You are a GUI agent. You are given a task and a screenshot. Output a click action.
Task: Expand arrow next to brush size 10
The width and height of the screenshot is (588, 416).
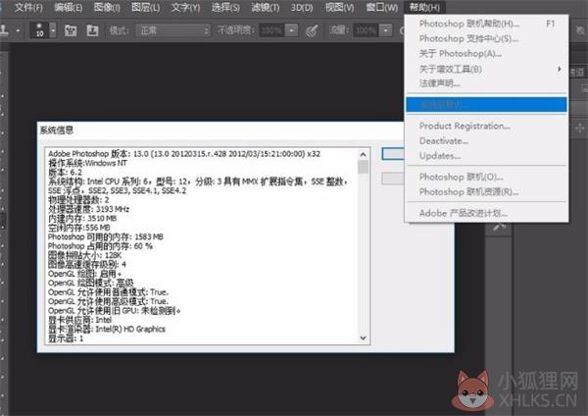(x=53, y=30)
